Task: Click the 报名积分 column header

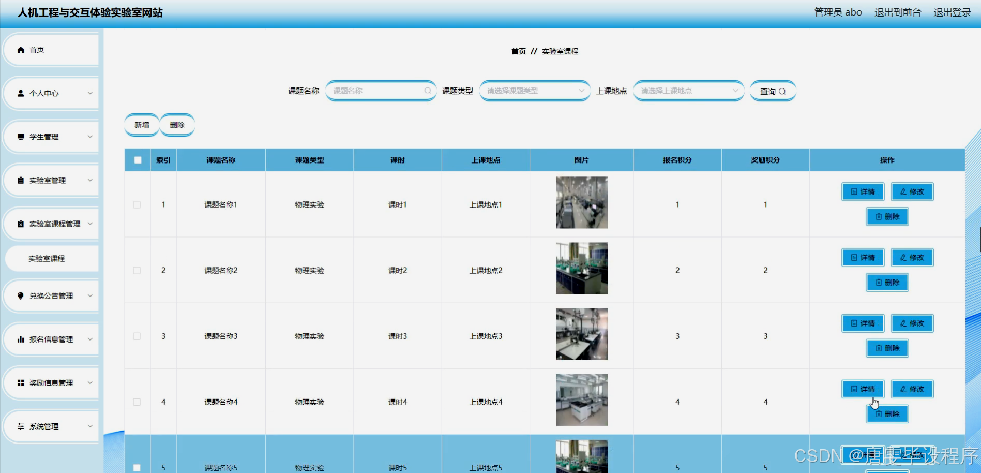Action: pos(677,160)
